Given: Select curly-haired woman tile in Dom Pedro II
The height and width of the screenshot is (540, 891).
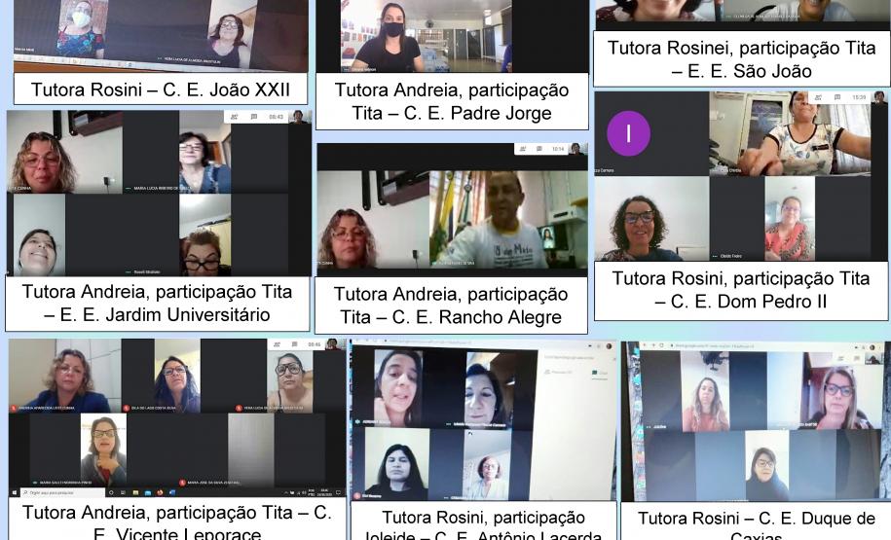Looking at the screenshot, I should (651, 219).
